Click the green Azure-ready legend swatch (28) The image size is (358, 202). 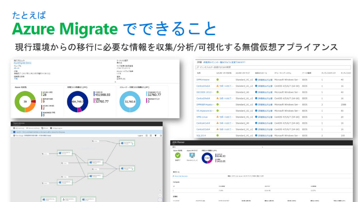pos(42,94)
